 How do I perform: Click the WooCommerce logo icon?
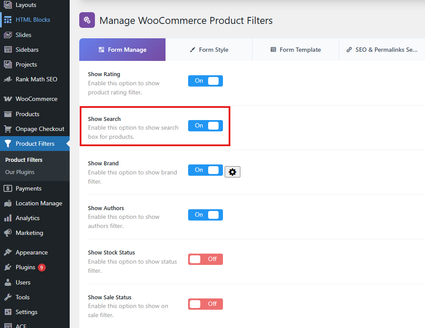8,99
